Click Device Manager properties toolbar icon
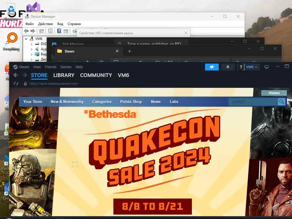 (50, 31)
